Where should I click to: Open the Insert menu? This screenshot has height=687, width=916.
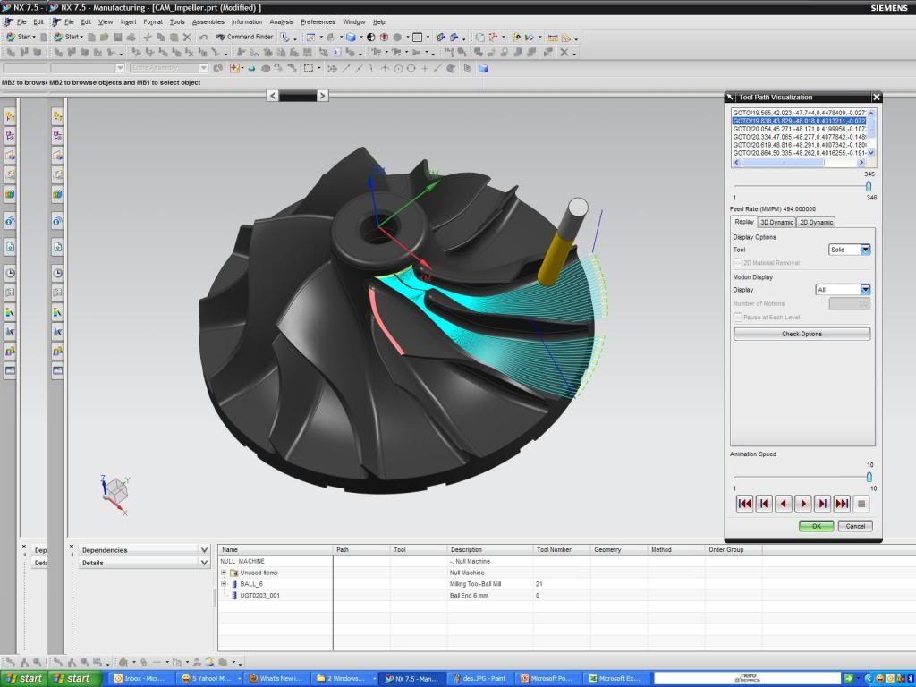point(128,22)
